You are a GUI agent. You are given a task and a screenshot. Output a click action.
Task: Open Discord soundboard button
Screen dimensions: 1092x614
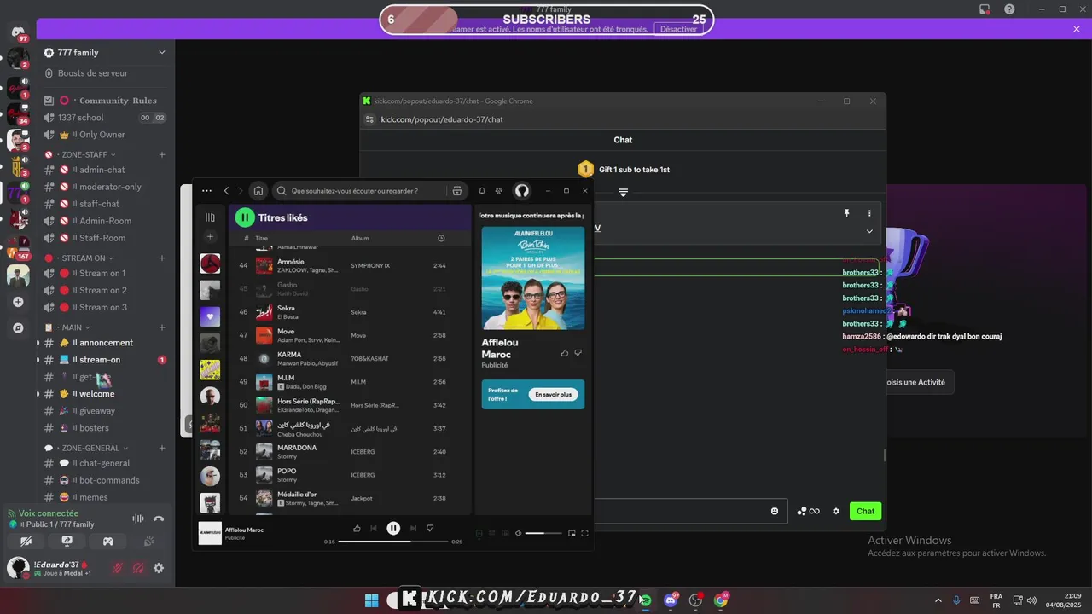coord(149,541)
